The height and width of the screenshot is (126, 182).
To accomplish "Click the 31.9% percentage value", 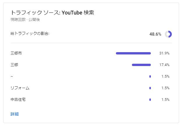I will click(164, 53).
